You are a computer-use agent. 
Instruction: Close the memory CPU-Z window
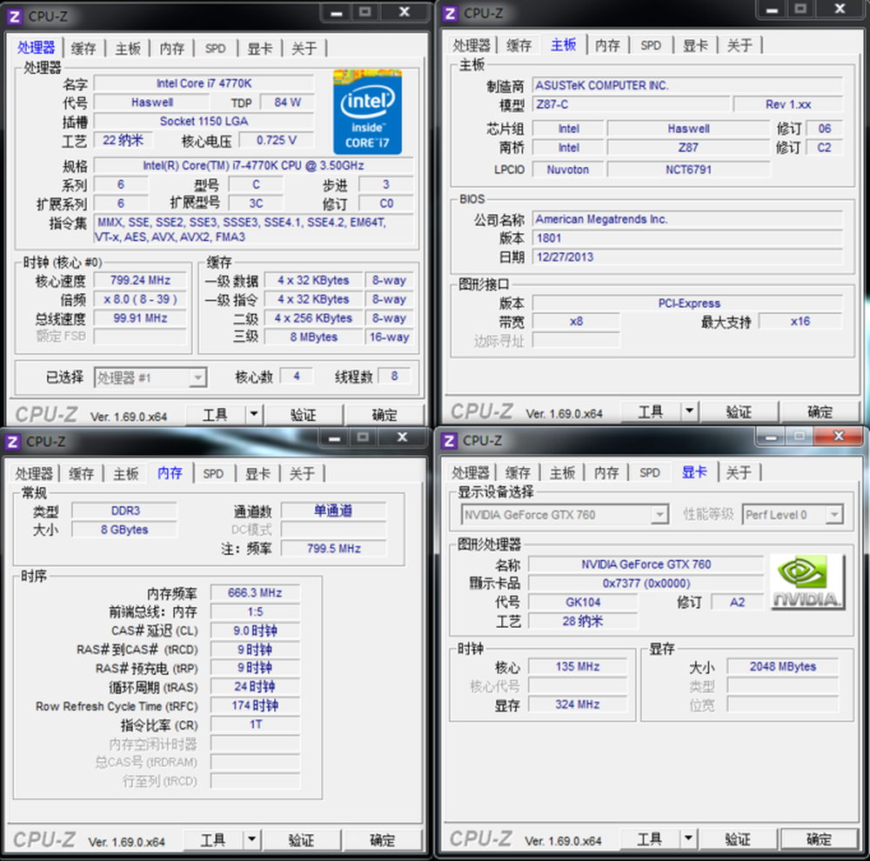tap(403, 437)
